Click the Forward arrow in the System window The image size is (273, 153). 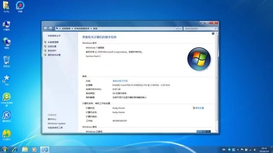50,28
